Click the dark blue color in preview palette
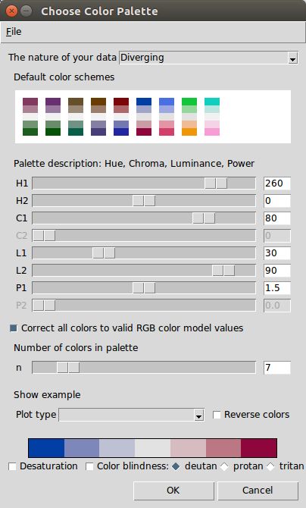The width and height of the screenshot is (306, 508). pos(46,448)
